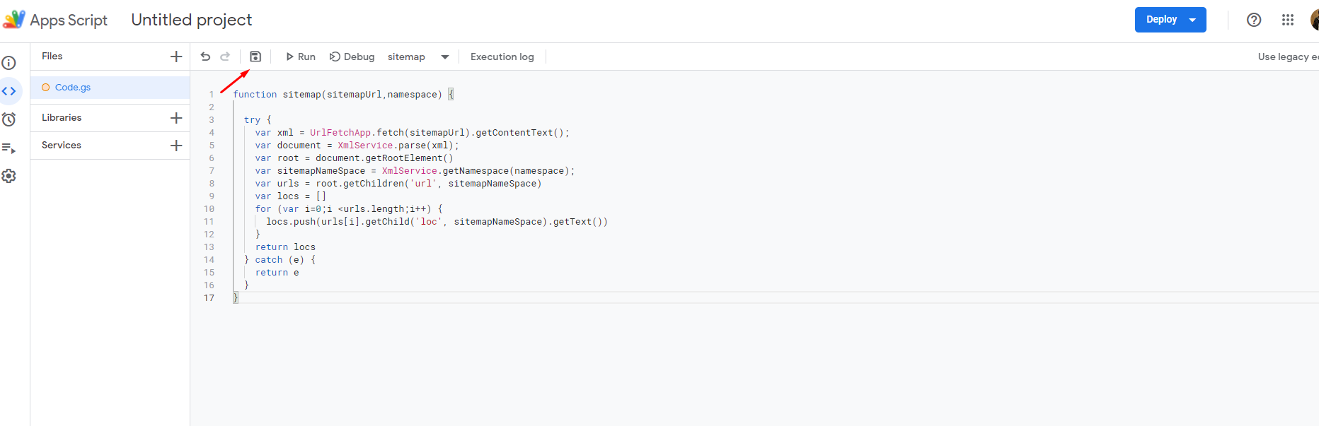
Task: Expand the sitemap function dropdown
Action: (444, 57)
